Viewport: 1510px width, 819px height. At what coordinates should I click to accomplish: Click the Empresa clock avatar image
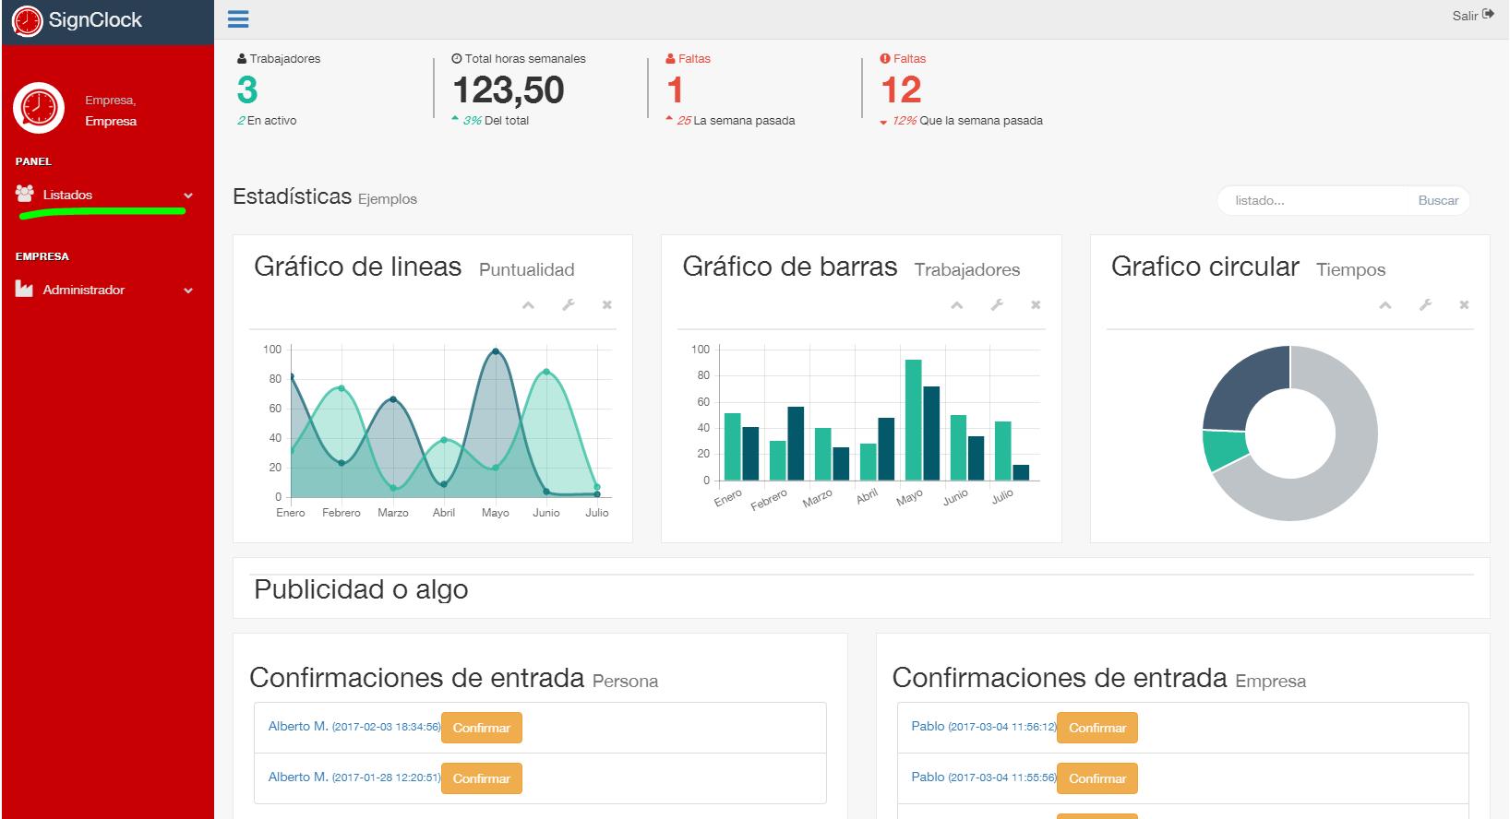coord(39,108)
